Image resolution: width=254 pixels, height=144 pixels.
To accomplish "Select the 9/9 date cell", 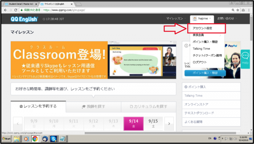I will click(x=34, y=124).
